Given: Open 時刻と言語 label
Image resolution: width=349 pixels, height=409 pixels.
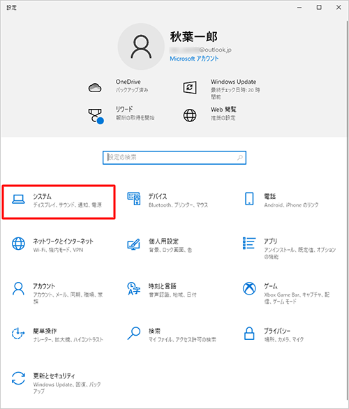Looking at the screenshot, I should click(x=162, y=286).
